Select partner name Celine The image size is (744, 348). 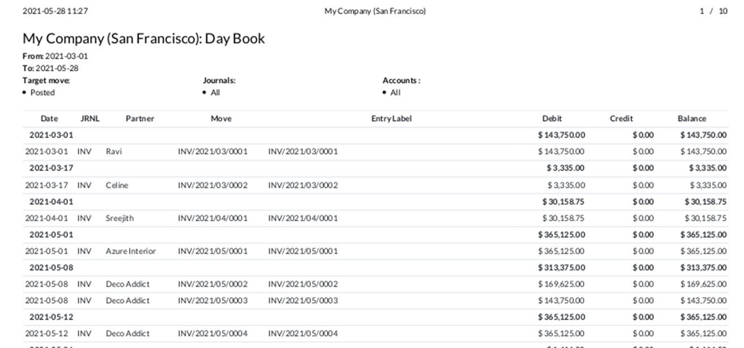point(117,185)
